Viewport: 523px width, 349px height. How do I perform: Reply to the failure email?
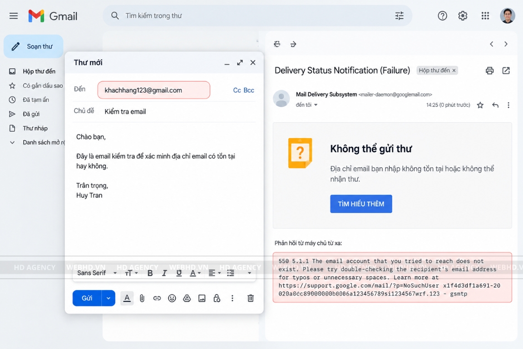495,105
